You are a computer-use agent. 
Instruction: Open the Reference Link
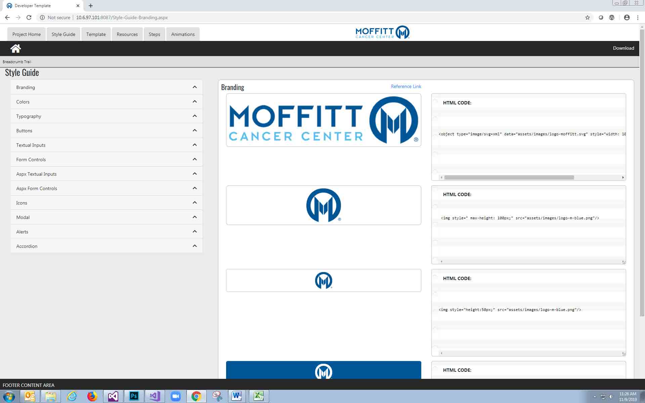click(x=406, y=86)
